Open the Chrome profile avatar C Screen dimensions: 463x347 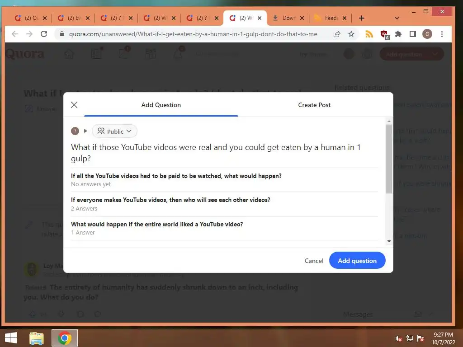click(x=427, y=34)
